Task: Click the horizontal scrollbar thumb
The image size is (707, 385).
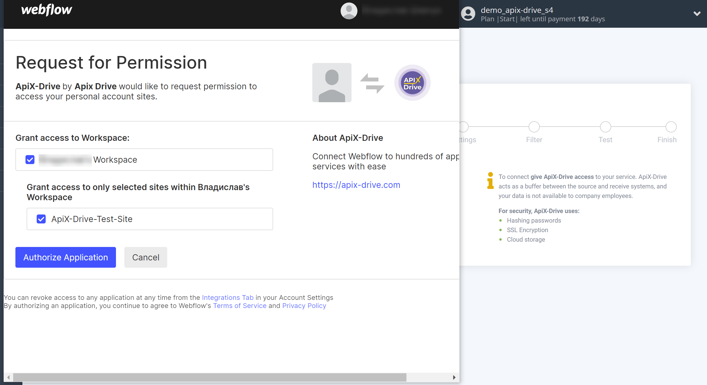Action: coord(210,377)
